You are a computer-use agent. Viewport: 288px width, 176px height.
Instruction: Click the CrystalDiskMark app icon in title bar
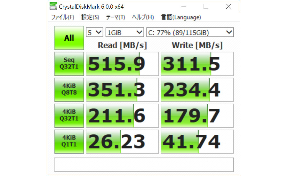53,6
